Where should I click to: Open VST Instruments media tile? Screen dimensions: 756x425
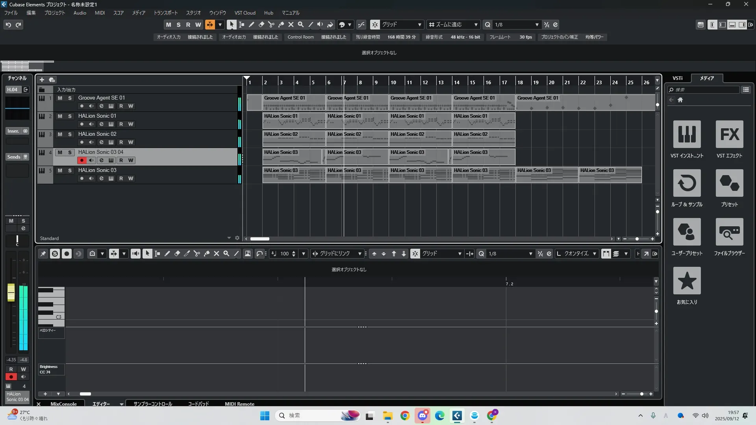click(687, 134)
